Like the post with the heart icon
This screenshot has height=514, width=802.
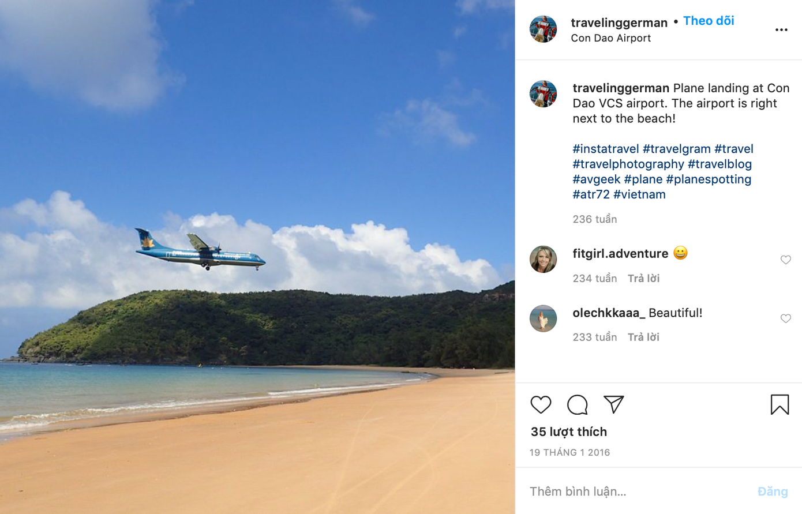pyautogui.click(x=541, y=404)
